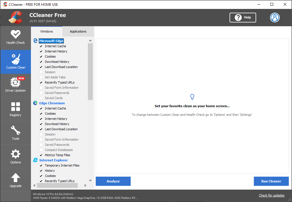
Task: Uncheck Download History under Microsoft Edge
Action: point(41,62)
